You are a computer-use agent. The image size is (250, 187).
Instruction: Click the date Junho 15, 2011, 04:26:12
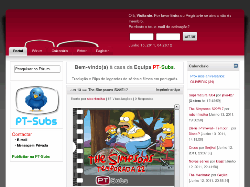(150, 45)
